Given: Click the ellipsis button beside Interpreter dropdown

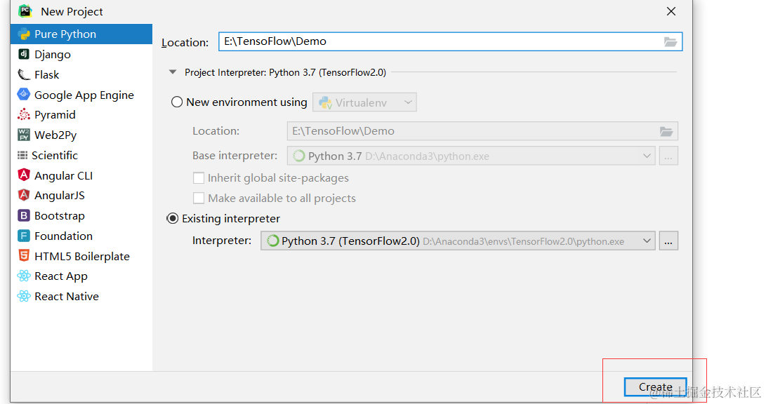Looking at the screenshot, I should coord(668,241).
